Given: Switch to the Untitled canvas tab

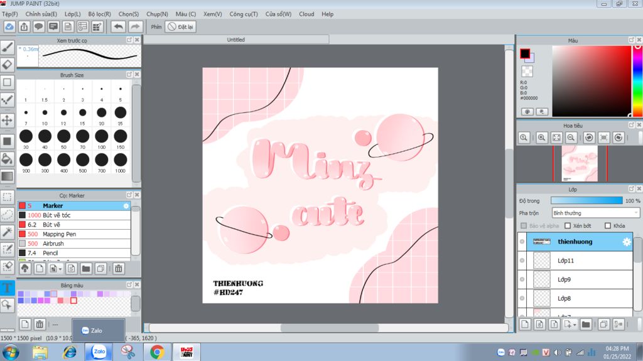Looking at the screenshot, I should 236,40.
